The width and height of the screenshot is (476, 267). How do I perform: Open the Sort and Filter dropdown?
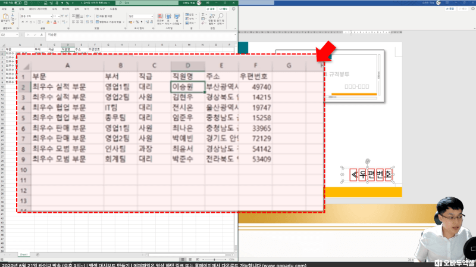[x=212, y=19]
